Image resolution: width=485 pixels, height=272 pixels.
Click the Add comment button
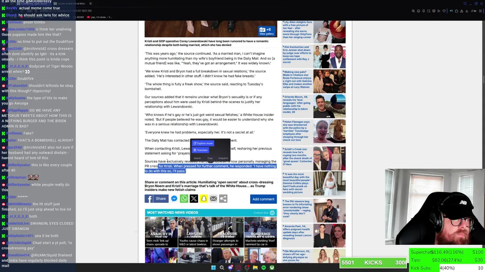[x=263, y=199]
